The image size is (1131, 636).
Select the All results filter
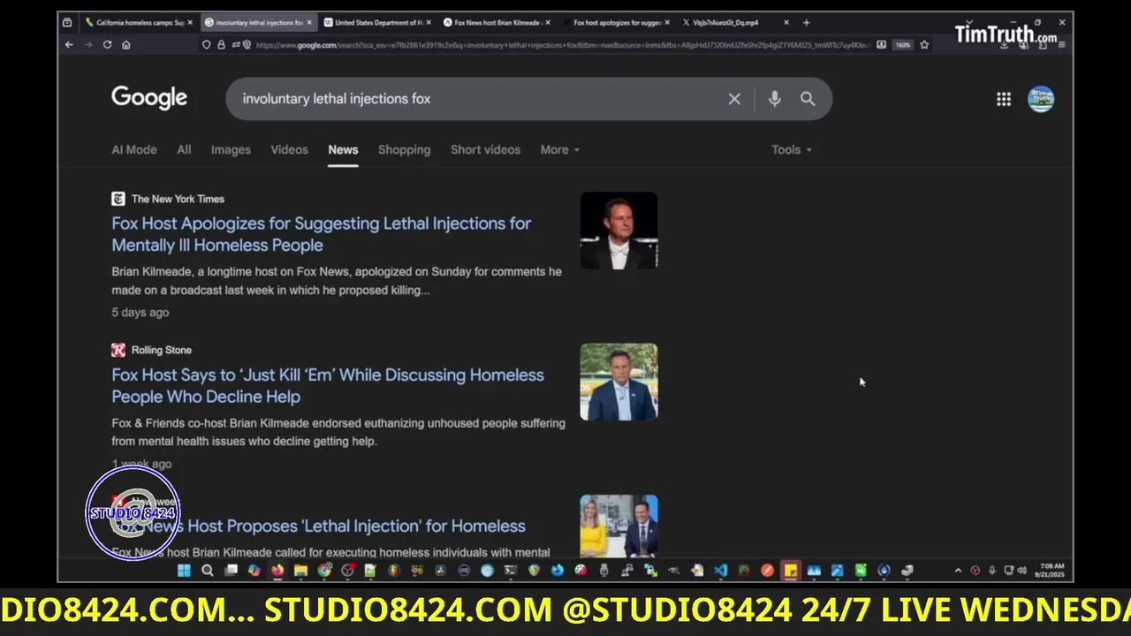184,149
